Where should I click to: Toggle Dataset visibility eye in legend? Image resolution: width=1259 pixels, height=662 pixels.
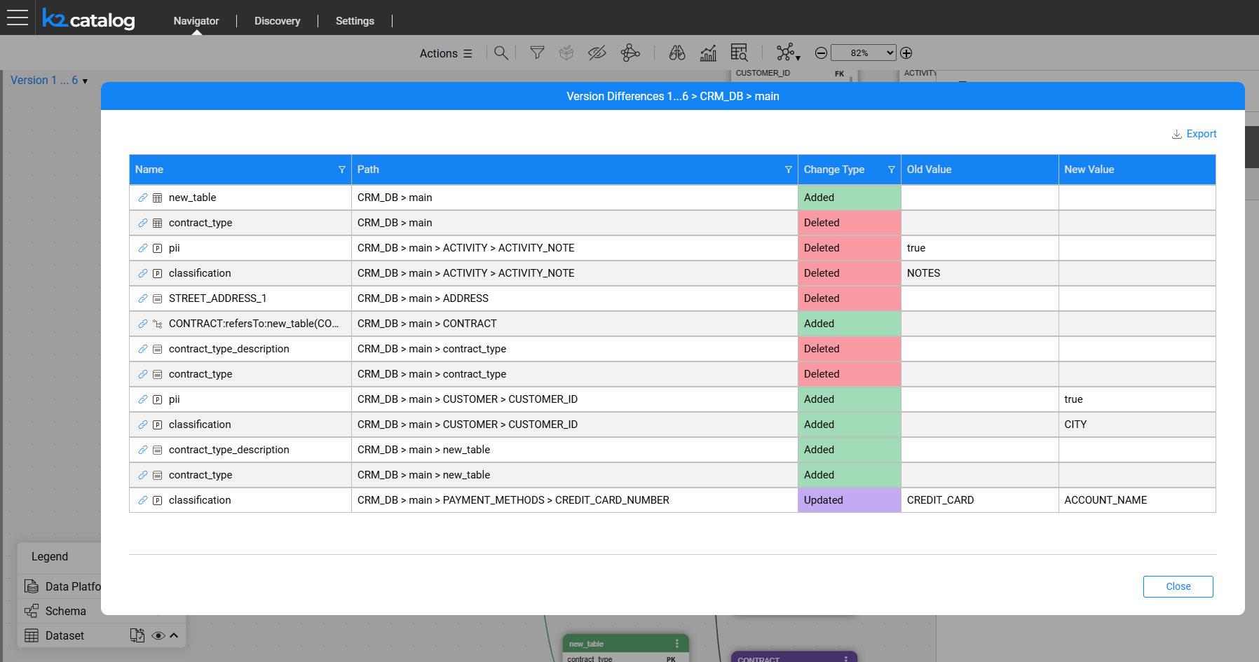(158, 636)
